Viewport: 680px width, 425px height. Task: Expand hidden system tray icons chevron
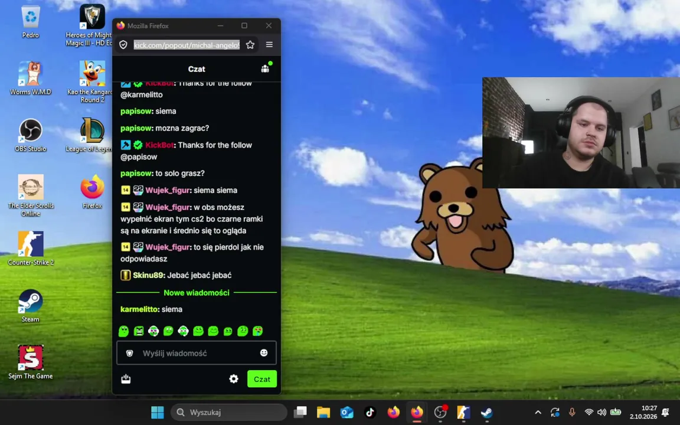coord(538,412)
